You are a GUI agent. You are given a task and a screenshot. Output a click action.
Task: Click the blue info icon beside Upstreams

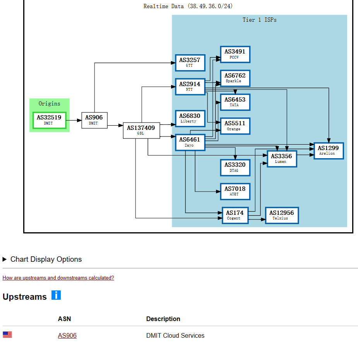pyautogui.click(x=56, y=295)
